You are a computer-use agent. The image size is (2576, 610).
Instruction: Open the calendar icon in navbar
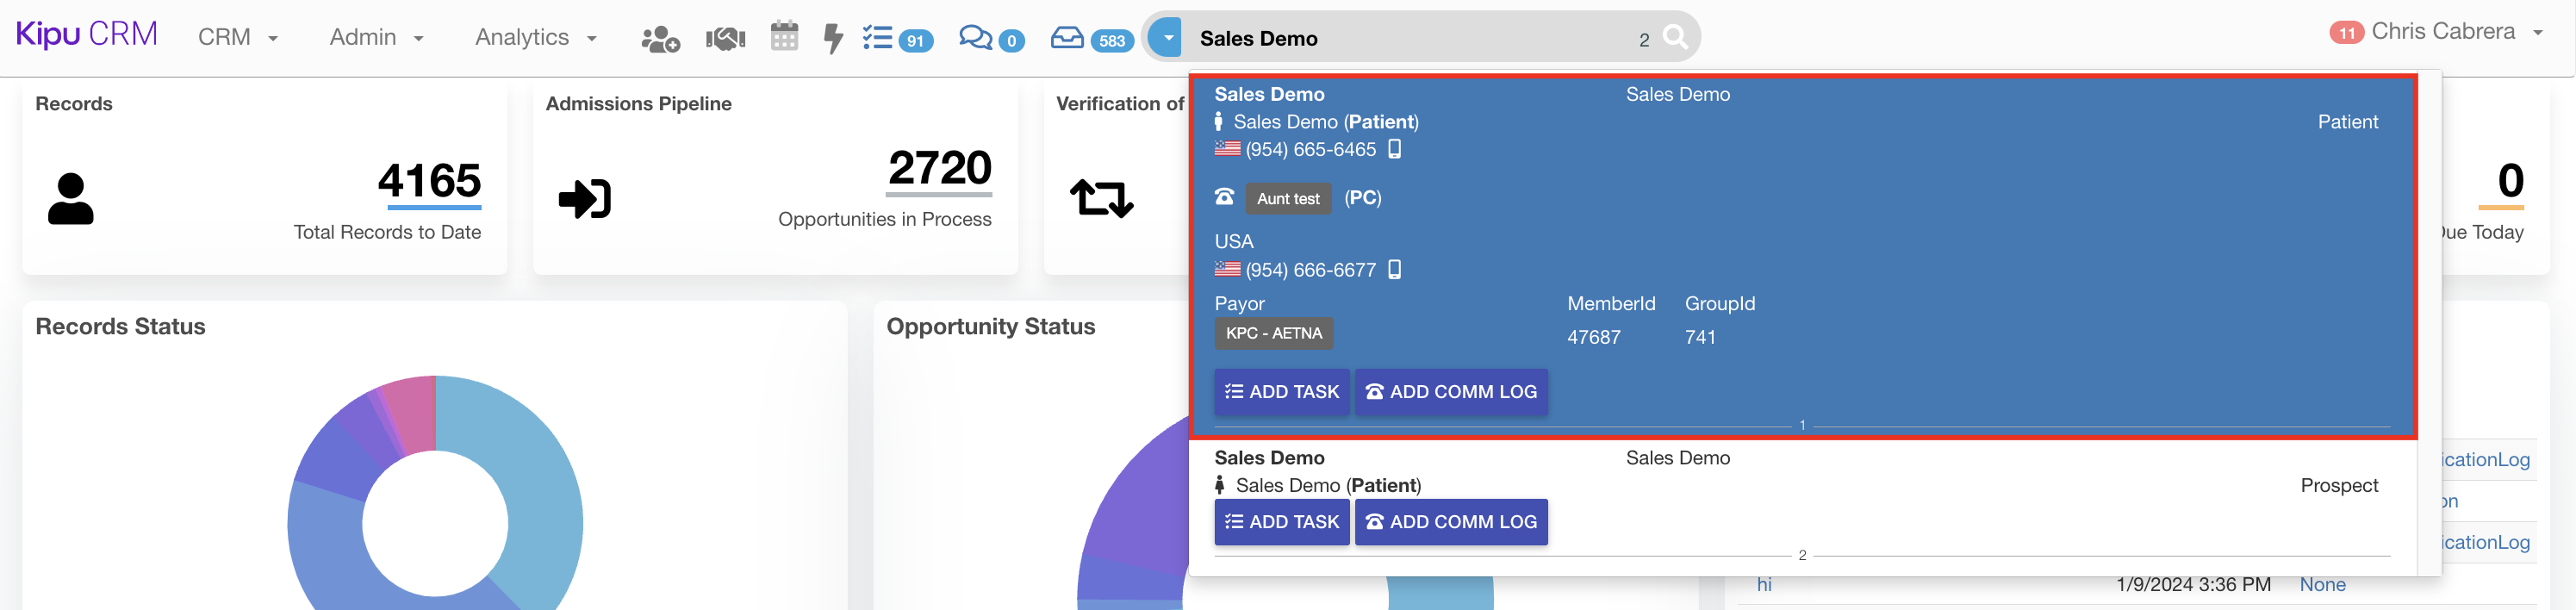click(x=784, y=37)
